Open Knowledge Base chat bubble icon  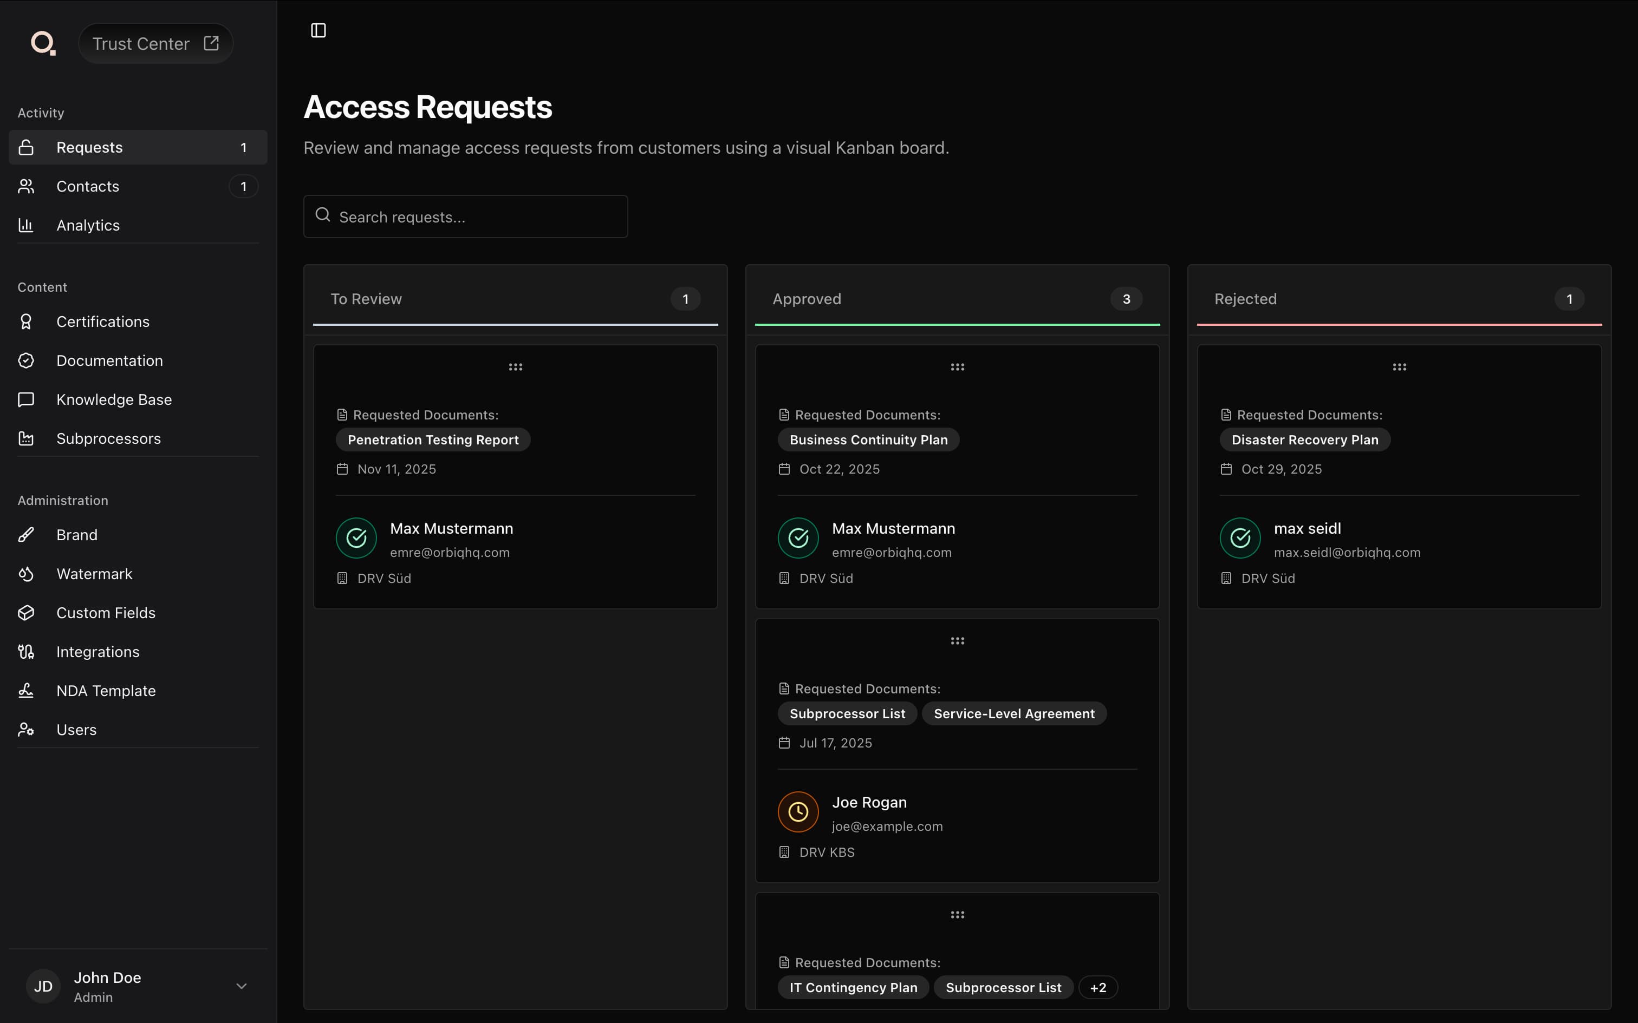pyautogui.click(x=25, y=400)
